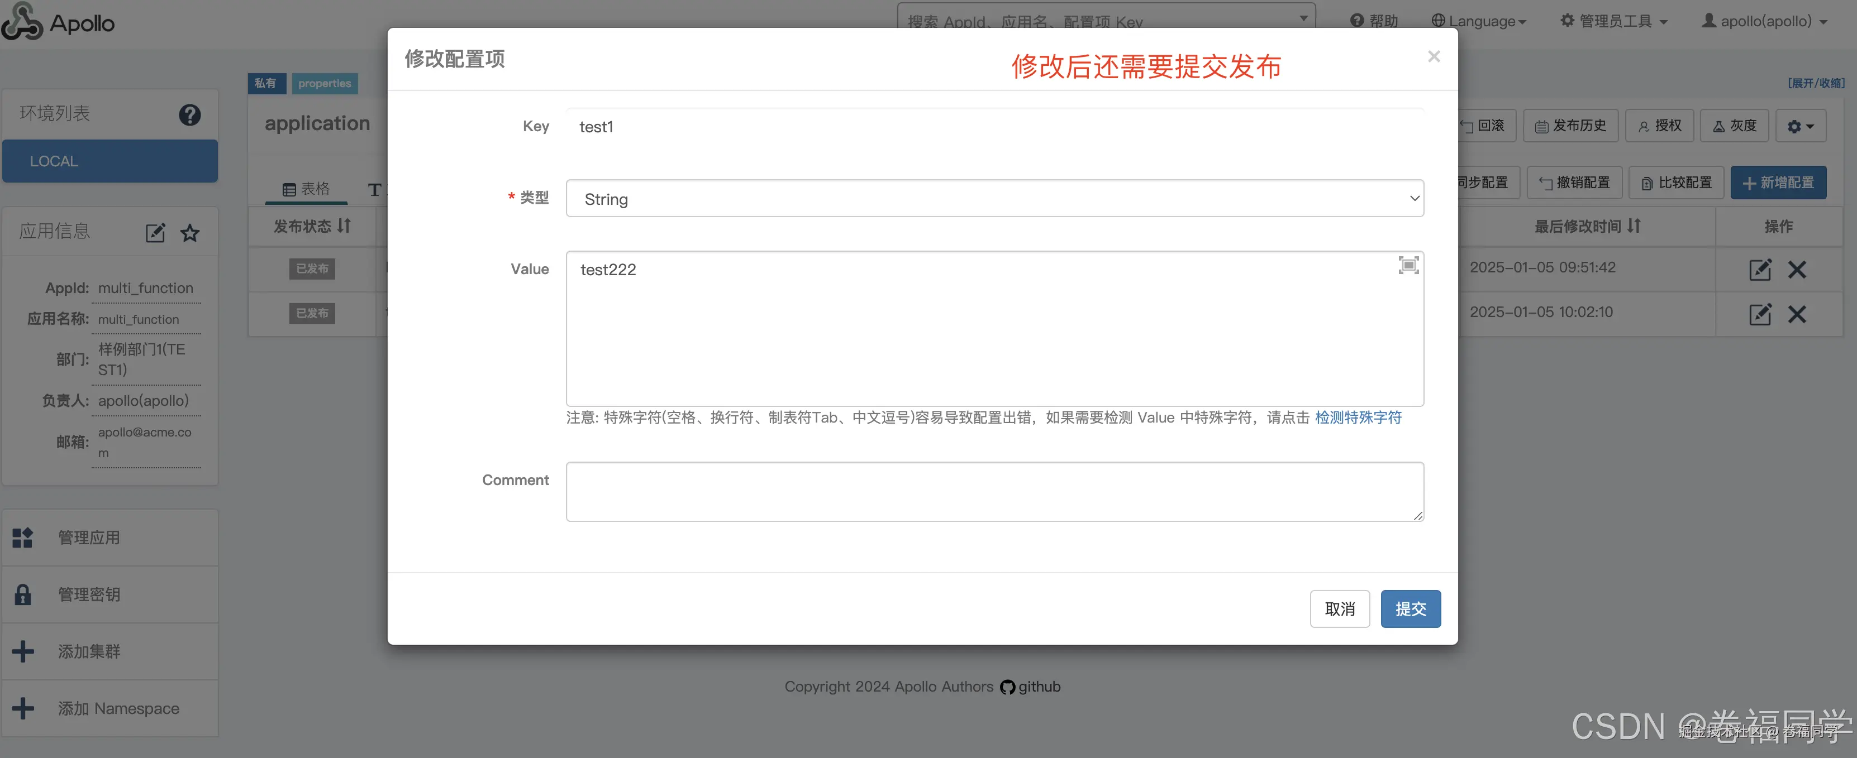This screenshot has height=758, width=1857.
Task: Open the 类型 String dropdown
Action: (994, 199)
